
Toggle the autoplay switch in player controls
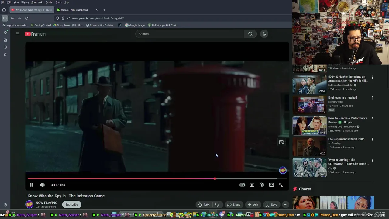coord(242,185)
